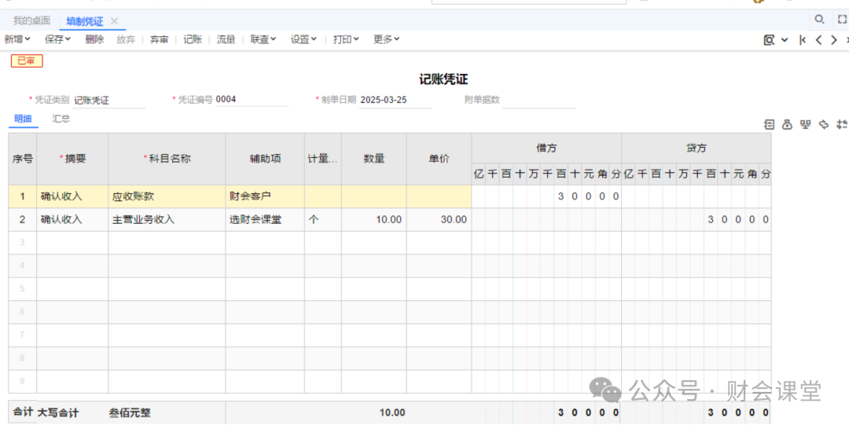Jump to the first voucher
Image resolution: width=849 pixels, height=425 pixels.
tap(802, 40)
